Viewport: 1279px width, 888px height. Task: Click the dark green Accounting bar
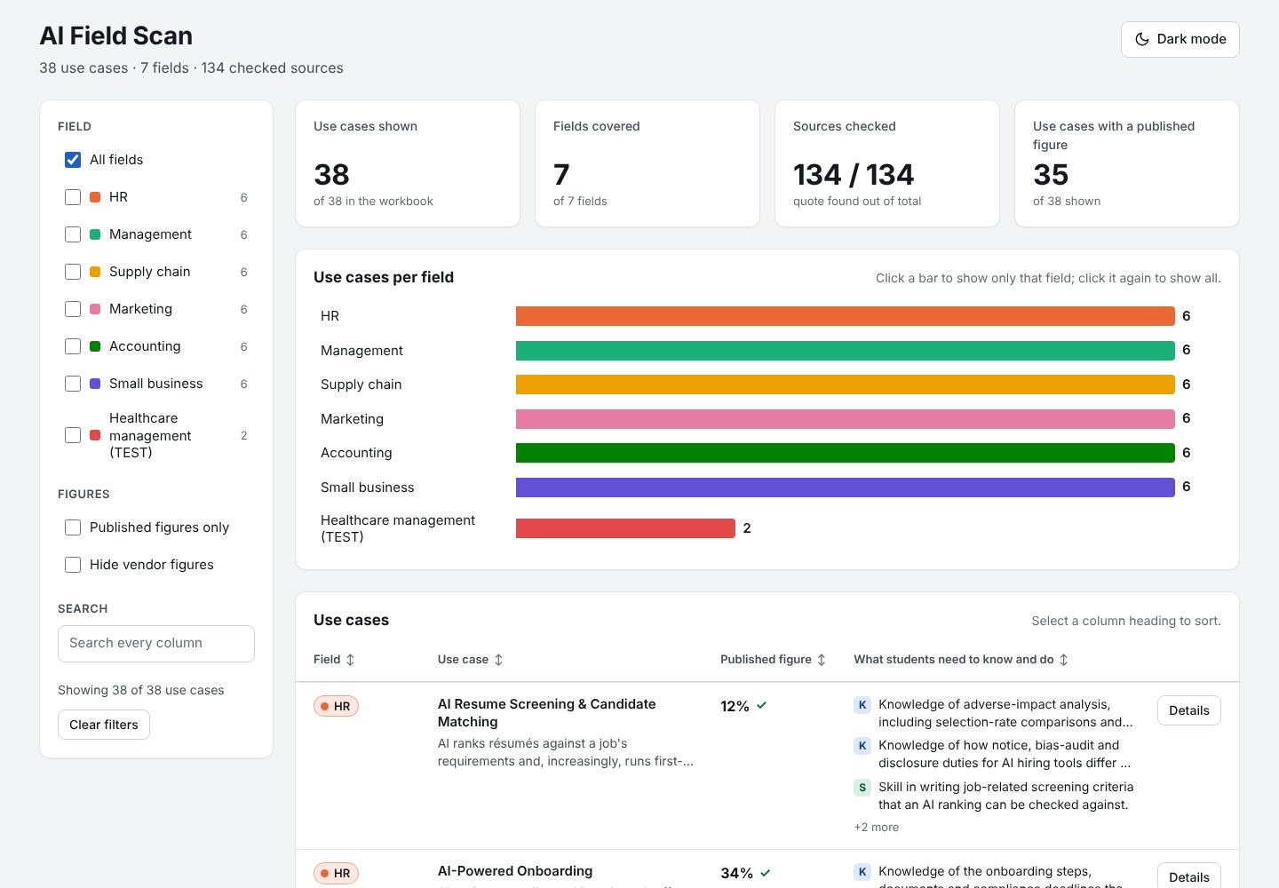pyautogui.click(x=846, y=453)
